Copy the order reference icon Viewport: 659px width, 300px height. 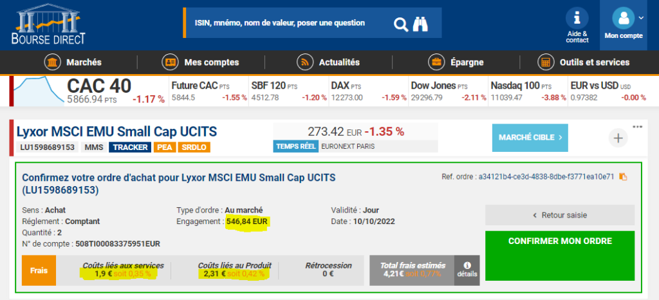point(623,177)
